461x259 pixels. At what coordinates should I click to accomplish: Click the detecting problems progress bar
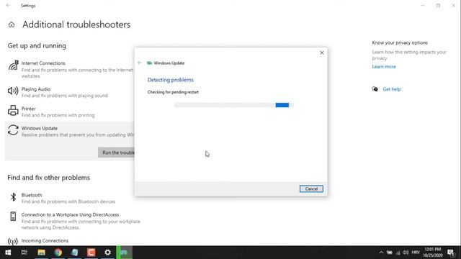(x=233, y=105)
